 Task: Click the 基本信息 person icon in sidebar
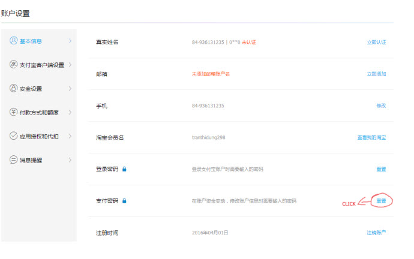click(14, 41)
